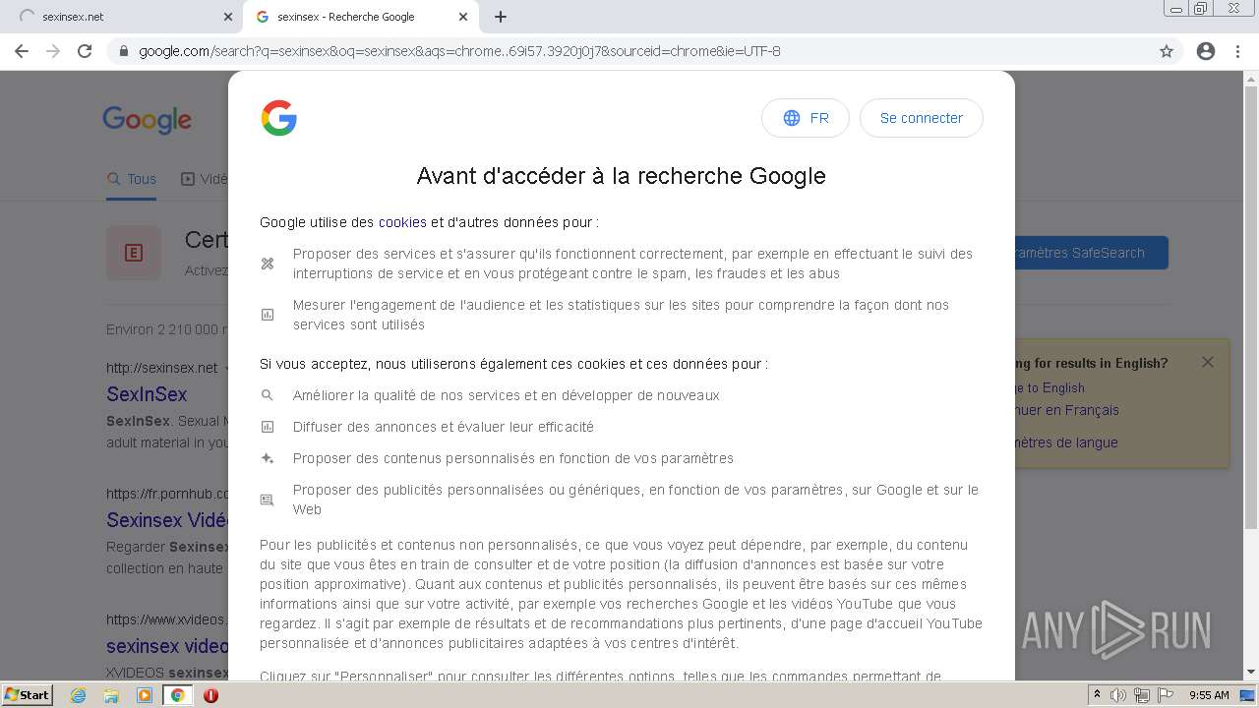1259x708 pixels.
Task: Open Action Center flag icon
Action: [1165, 695]
